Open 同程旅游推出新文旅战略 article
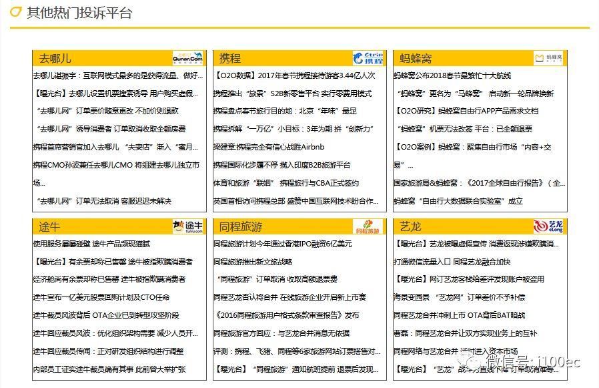Screen dimensions: 599x388 click(253, 262)
